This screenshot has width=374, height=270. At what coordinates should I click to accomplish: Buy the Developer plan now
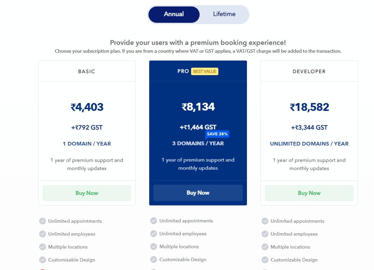(x=309, y=193)
